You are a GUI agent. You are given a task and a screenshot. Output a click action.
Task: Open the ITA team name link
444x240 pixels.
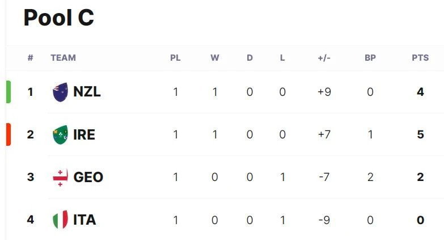pyautogui.click(x=84, y=220)
